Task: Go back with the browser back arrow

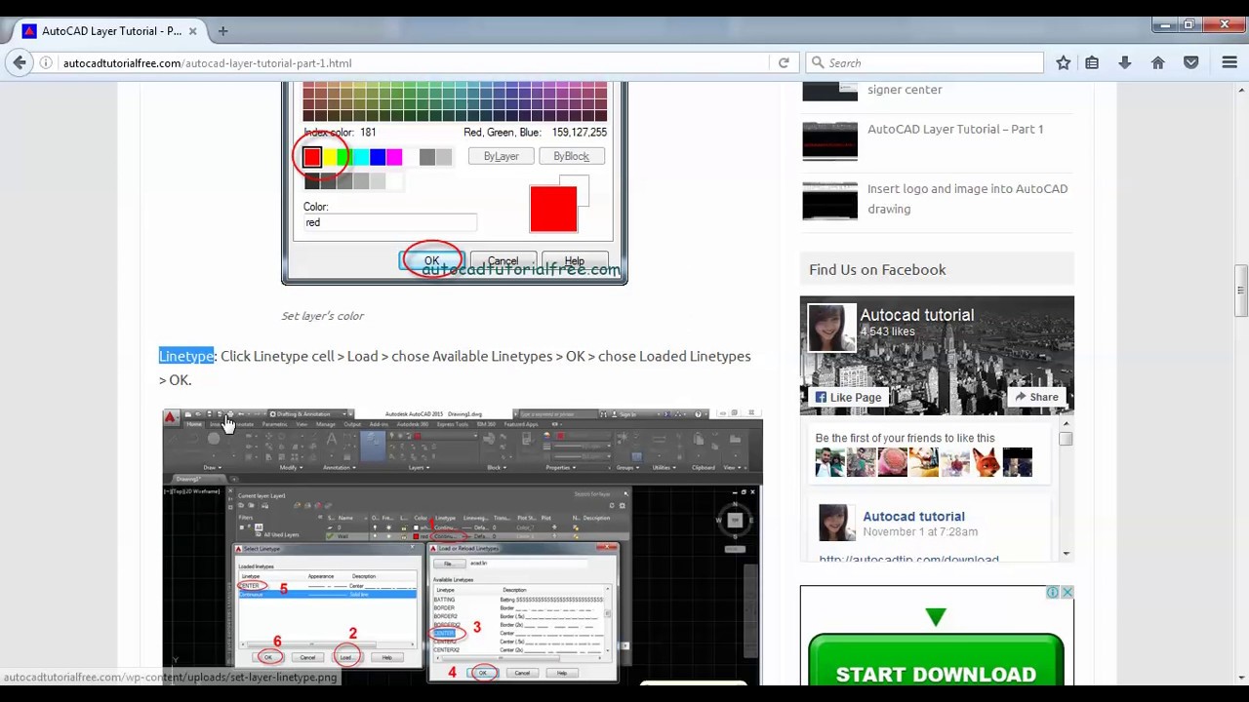Action: point(20,62)
